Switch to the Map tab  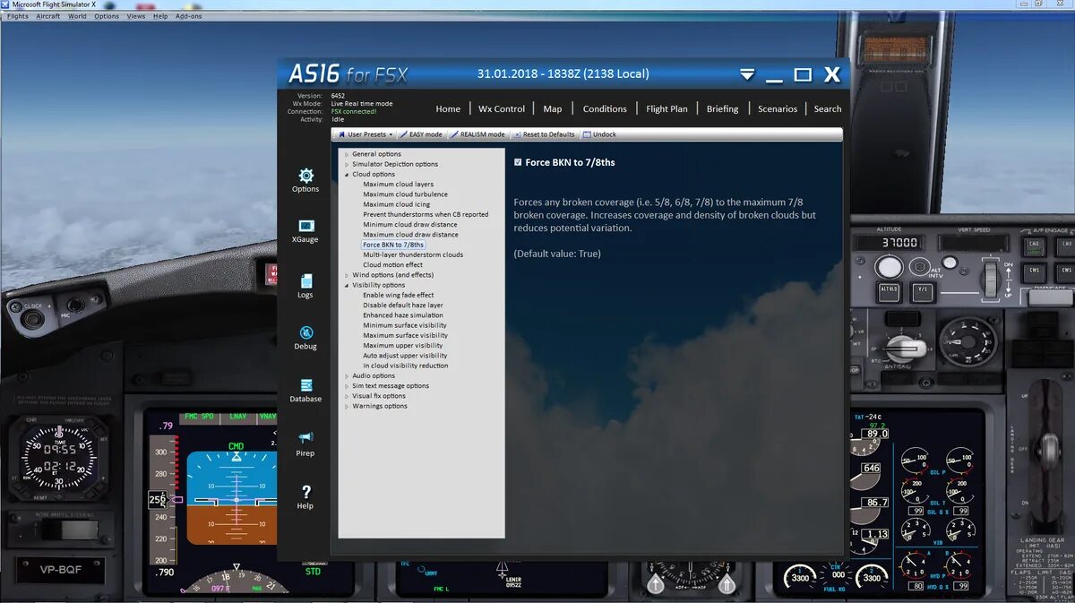[553, 109]
